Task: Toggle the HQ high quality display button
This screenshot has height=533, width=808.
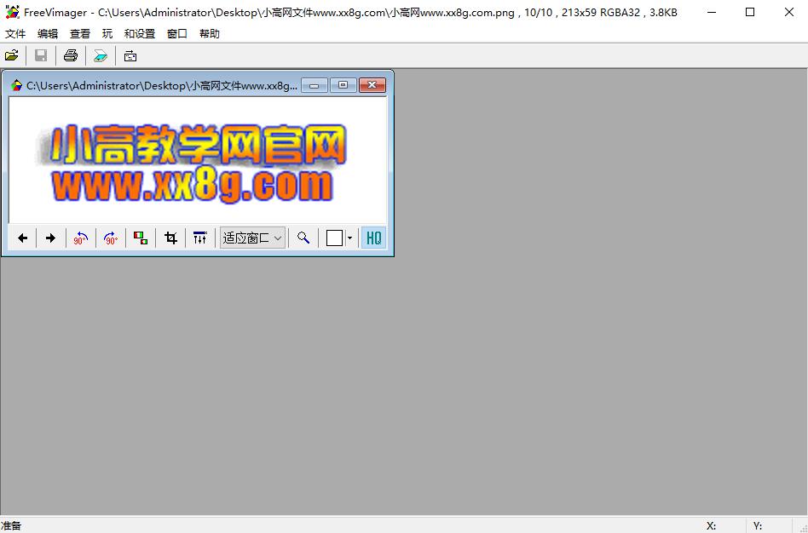Action: 373,238
